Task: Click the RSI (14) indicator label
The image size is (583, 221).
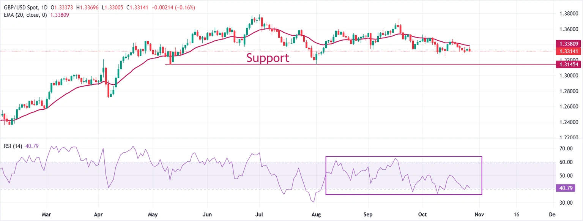Action: pyautogui.click(x=13, y=146)
